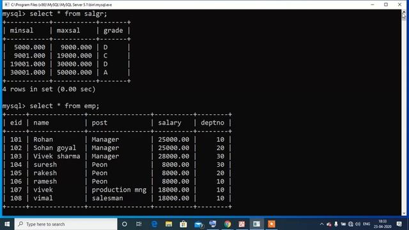Click the 'salary' column header
The width and height of the screenshot is (409, 230).
click(x=170, y=123)
